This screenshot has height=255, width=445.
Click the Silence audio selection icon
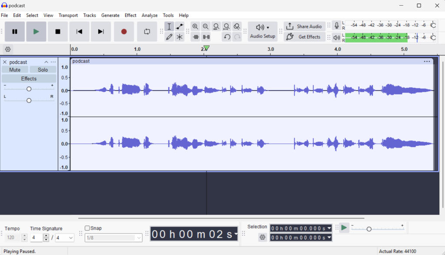(206, 36)
